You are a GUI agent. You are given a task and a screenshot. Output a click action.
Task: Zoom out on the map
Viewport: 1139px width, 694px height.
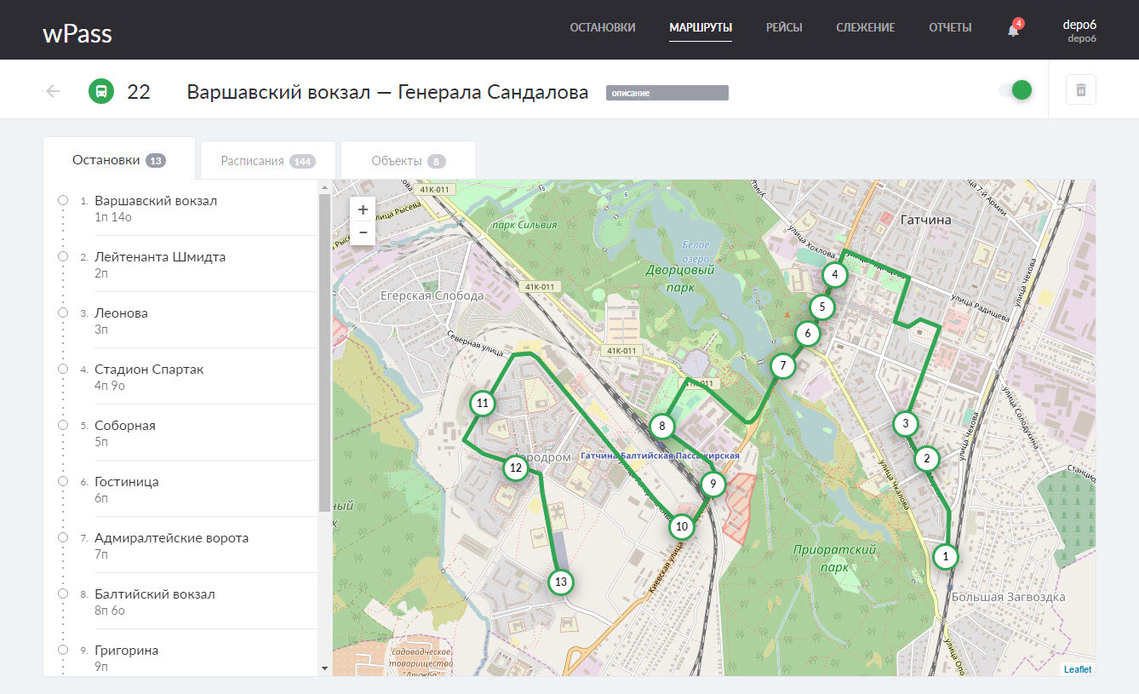(x=363, y=232)
